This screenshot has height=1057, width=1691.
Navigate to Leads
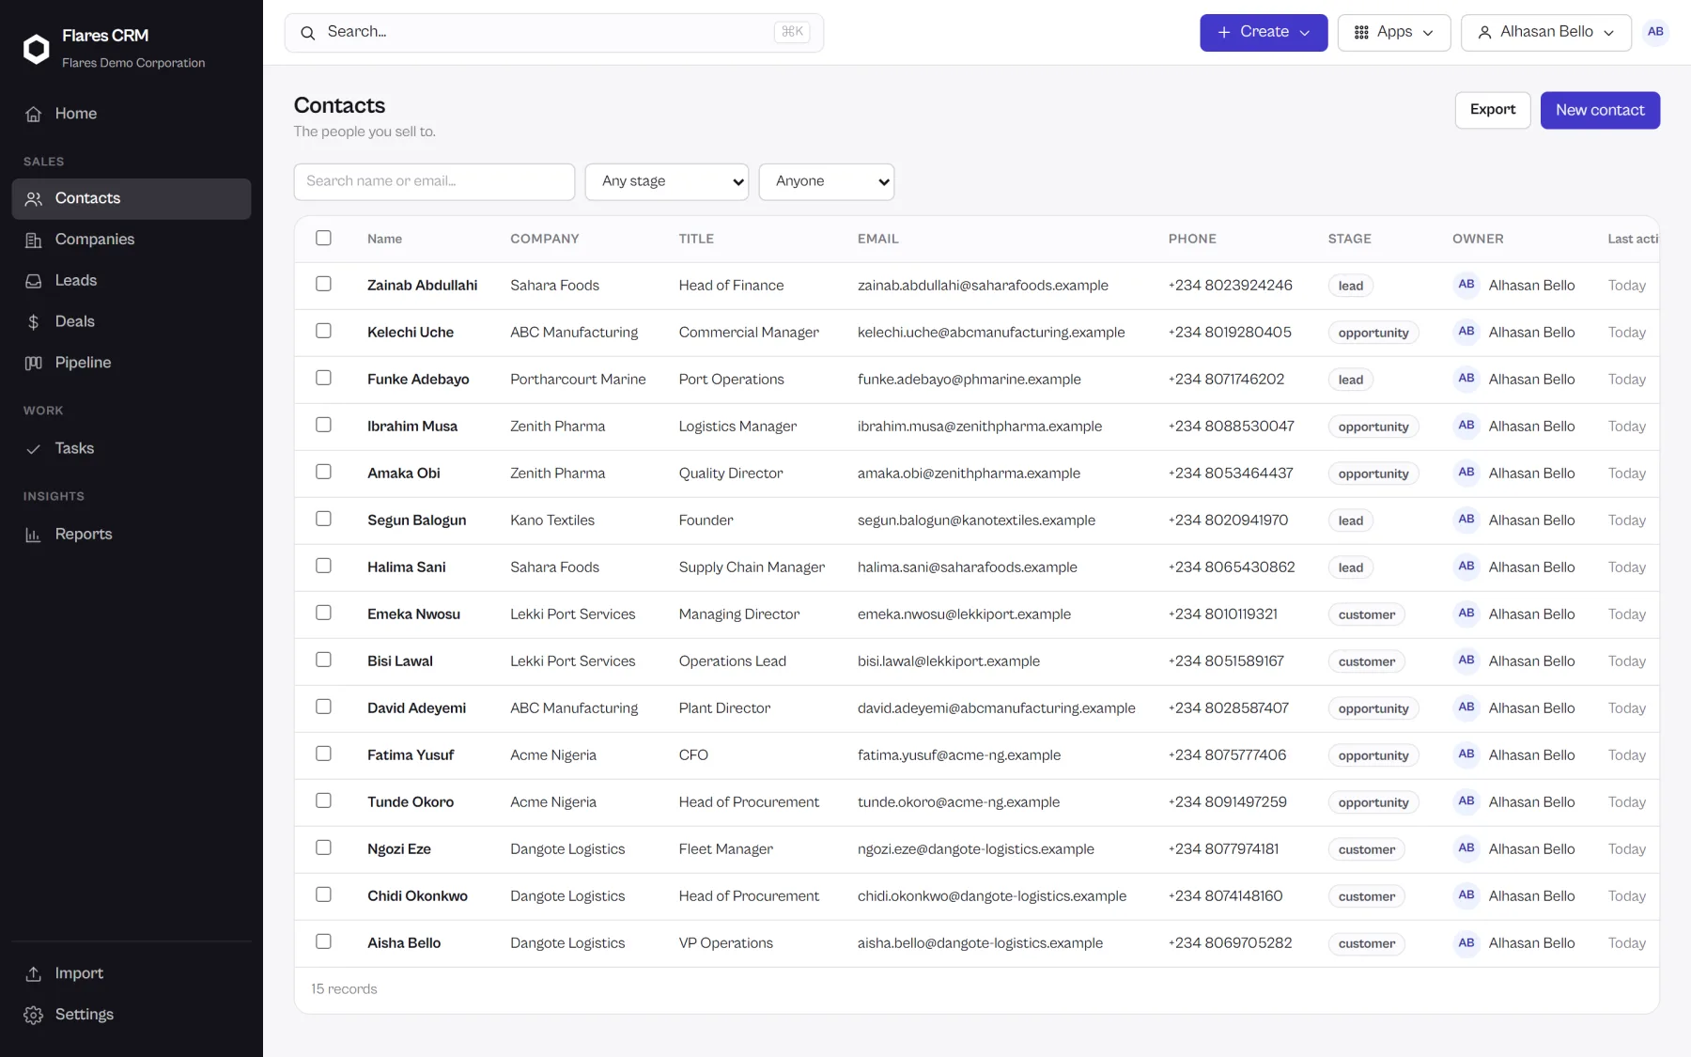click(132, 281)
